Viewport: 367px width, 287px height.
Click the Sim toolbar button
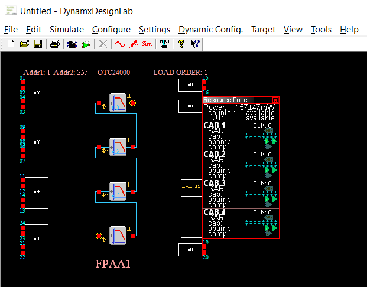(147, 44)
